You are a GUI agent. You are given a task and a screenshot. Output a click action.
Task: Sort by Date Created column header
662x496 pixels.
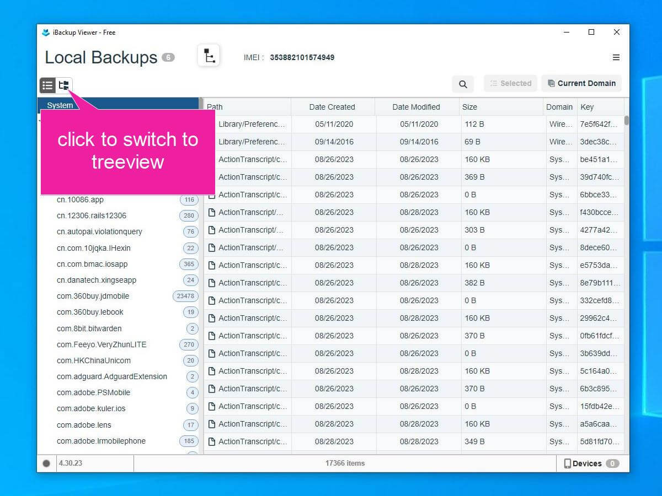click(x=333, y=107)
